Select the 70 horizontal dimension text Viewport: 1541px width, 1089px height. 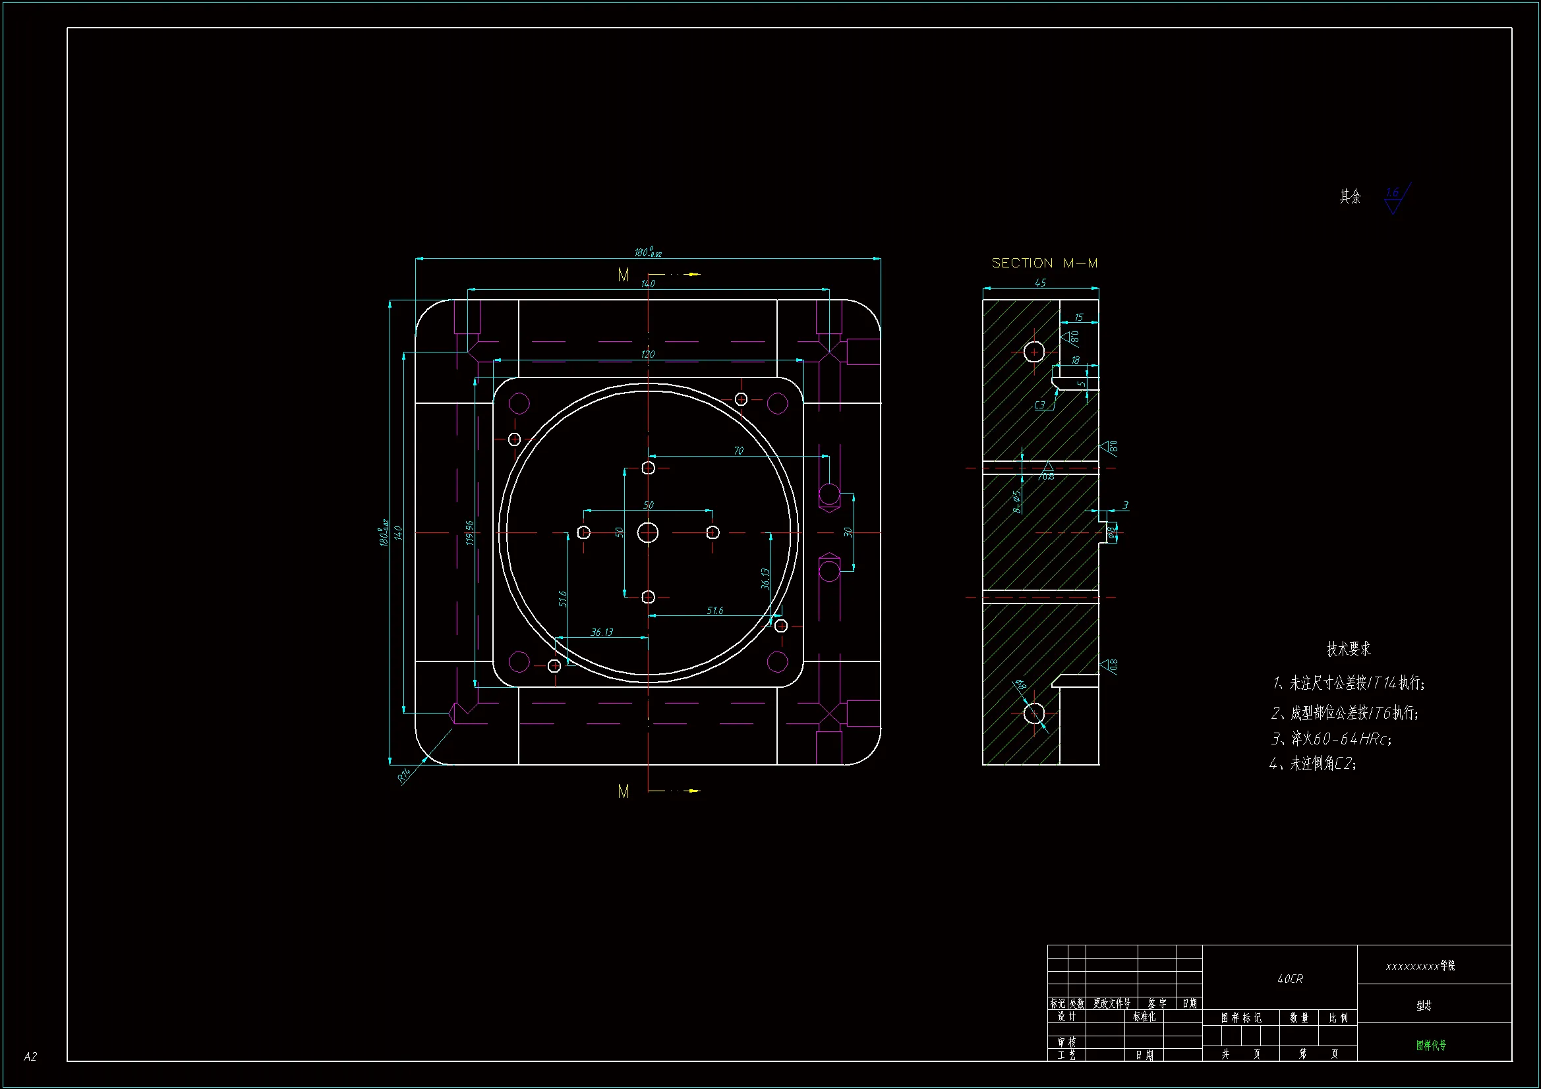click(x=738, y=451)
